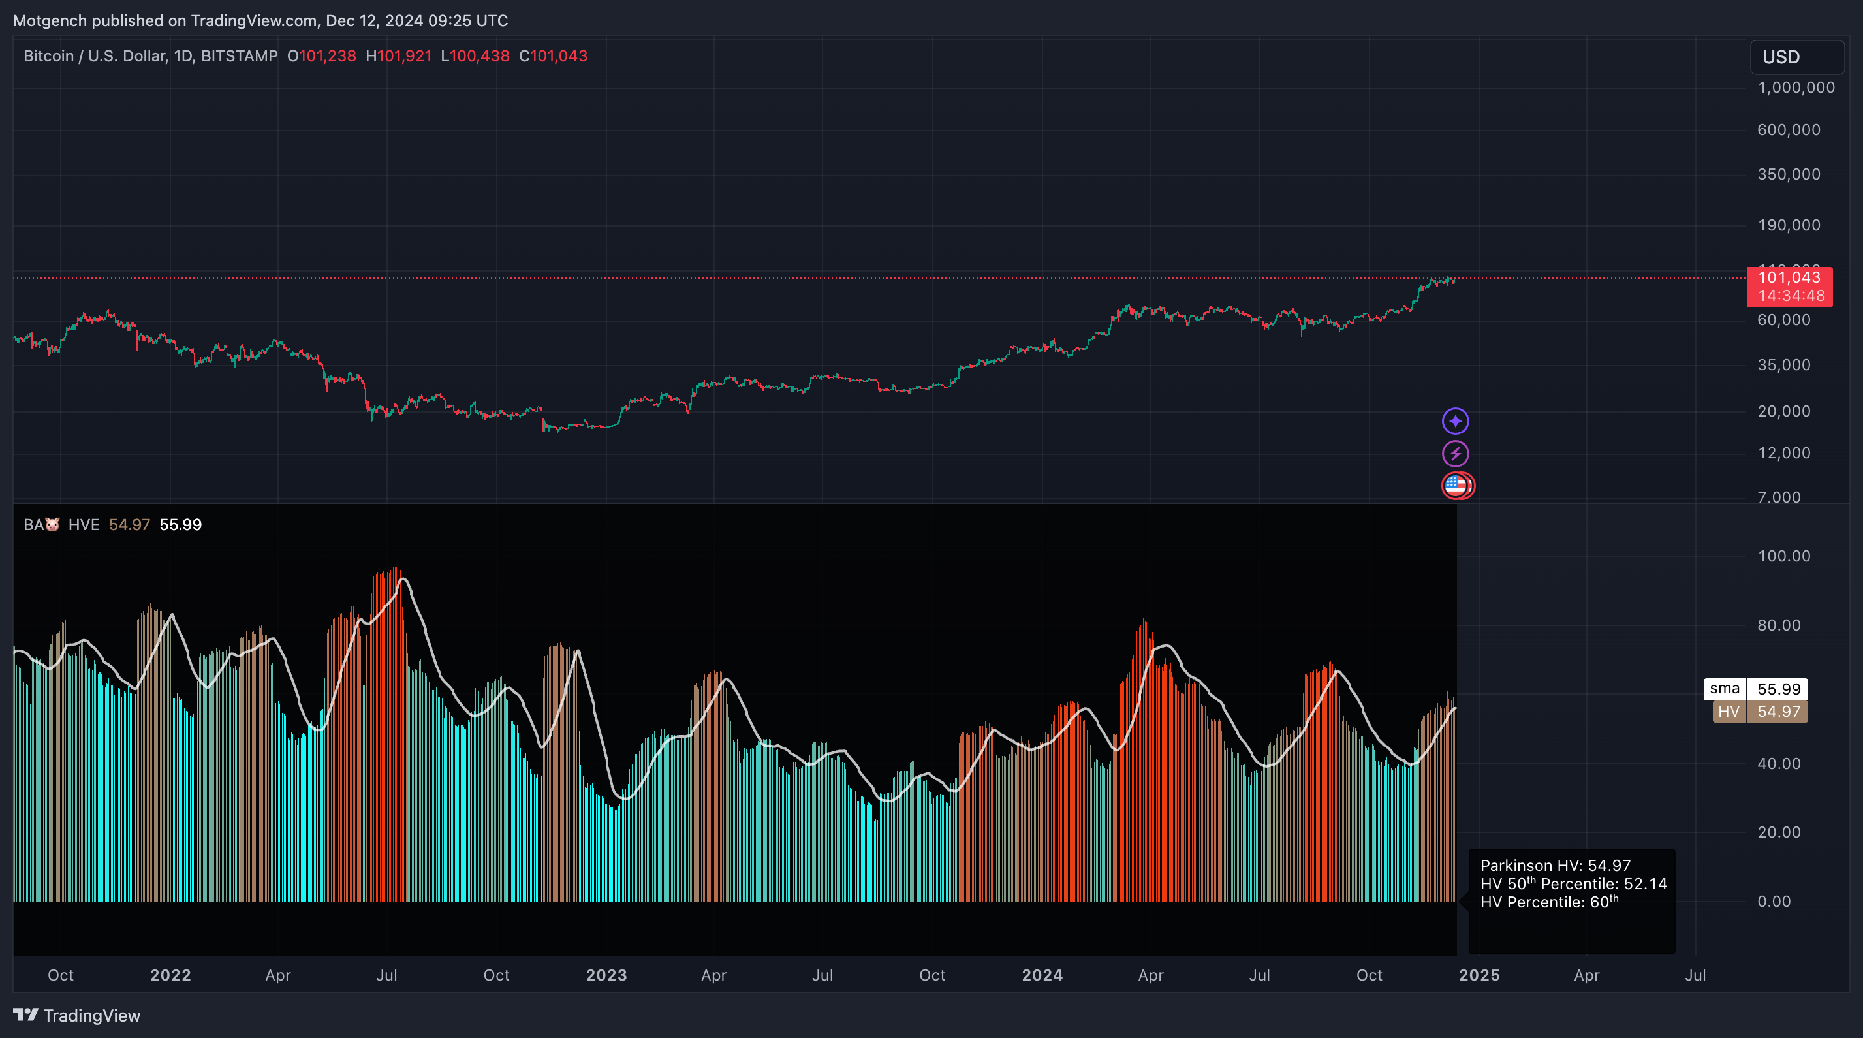The width and height of the screenshot is (1863, 1038).
Task: Click the purple lightning bolt event icon
Action: (1455, 454)
